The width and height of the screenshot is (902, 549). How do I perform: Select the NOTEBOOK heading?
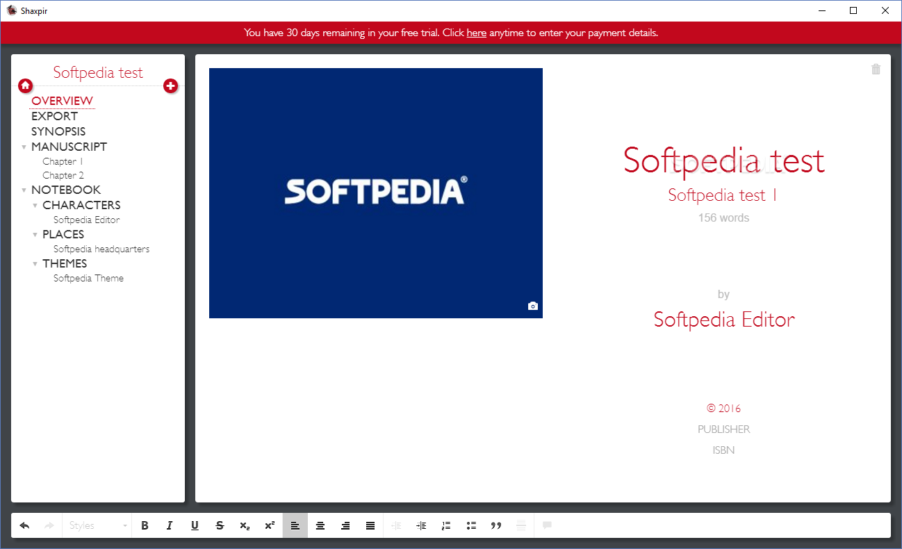tap(66, 190)
